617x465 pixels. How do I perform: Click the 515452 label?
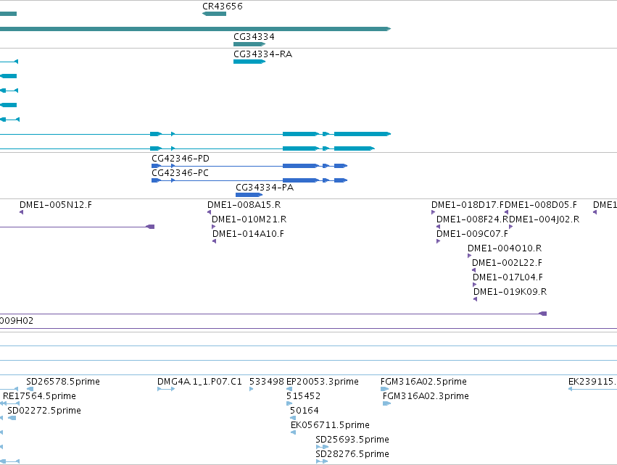[303, 396]
